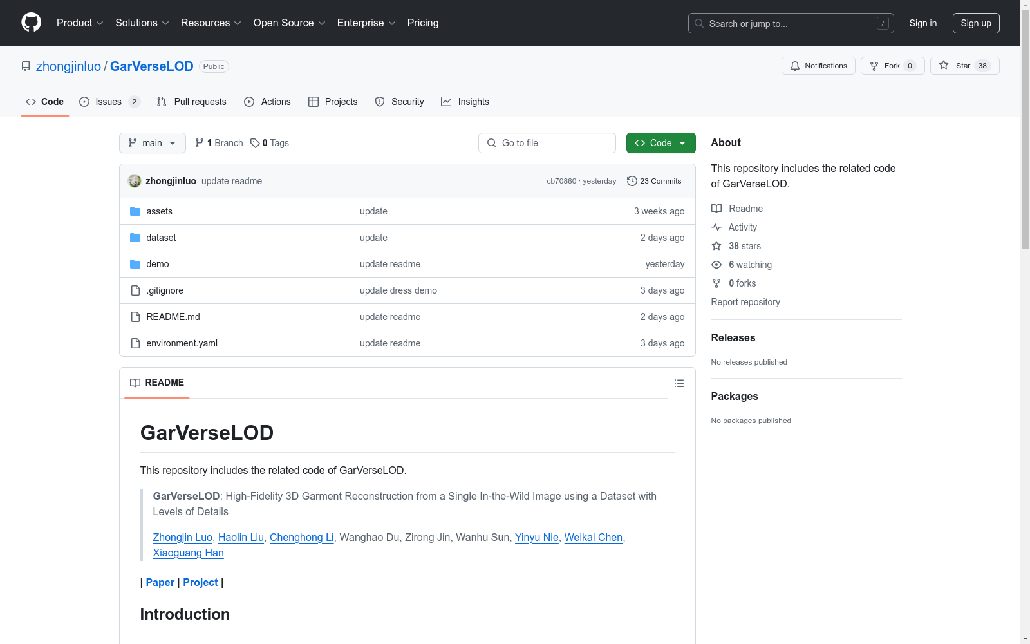Click the demo folder icon
Image resolution: width=1030 pixels, height=644 pixels.
pyautogui.click(x=135, y=264)
